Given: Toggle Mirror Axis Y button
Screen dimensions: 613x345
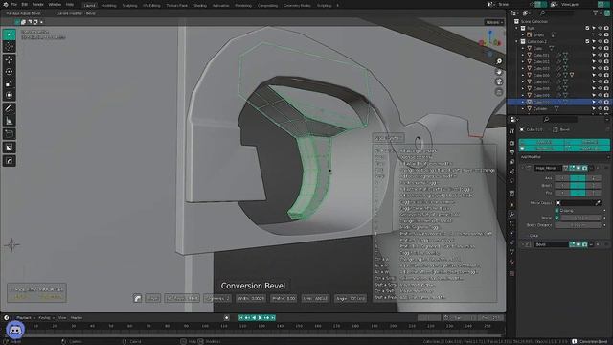Looking at the screenshot, I should click(578, 178).
